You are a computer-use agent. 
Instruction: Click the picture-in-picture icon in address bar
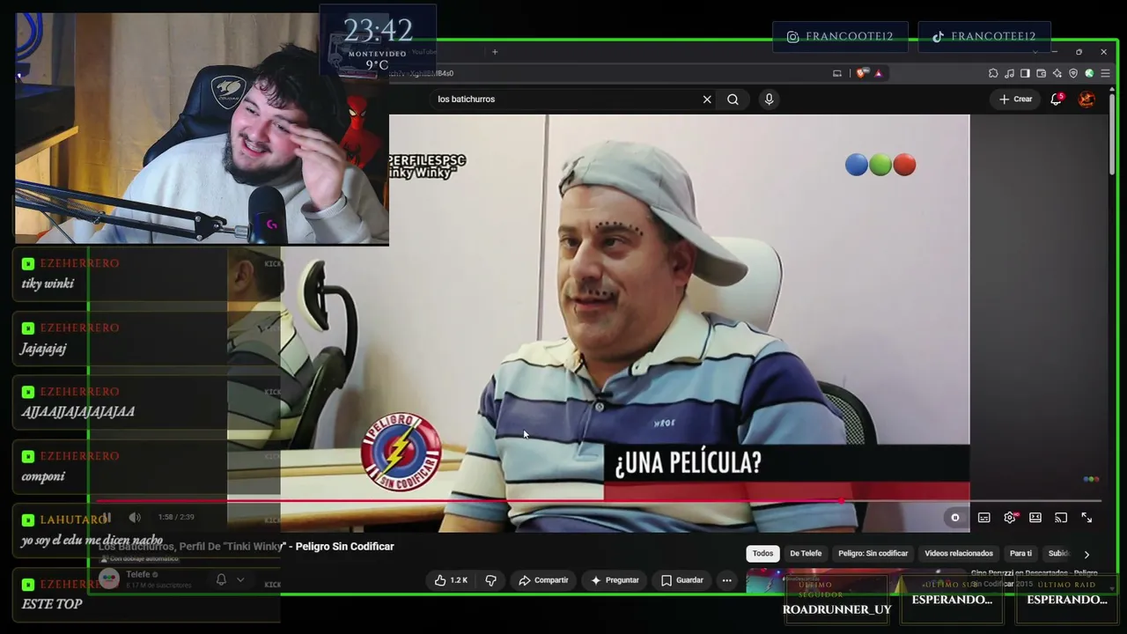[836, 73]
